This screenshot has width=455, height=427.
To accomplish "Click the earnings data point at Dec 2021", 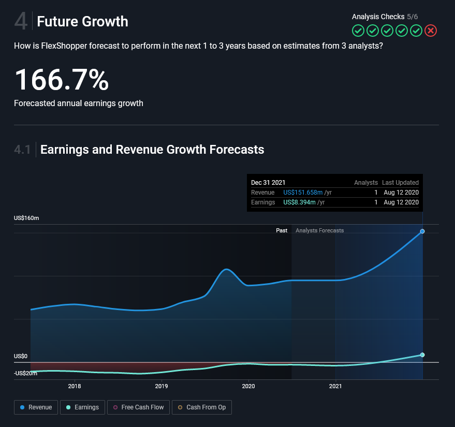I will tap(422, 355).
